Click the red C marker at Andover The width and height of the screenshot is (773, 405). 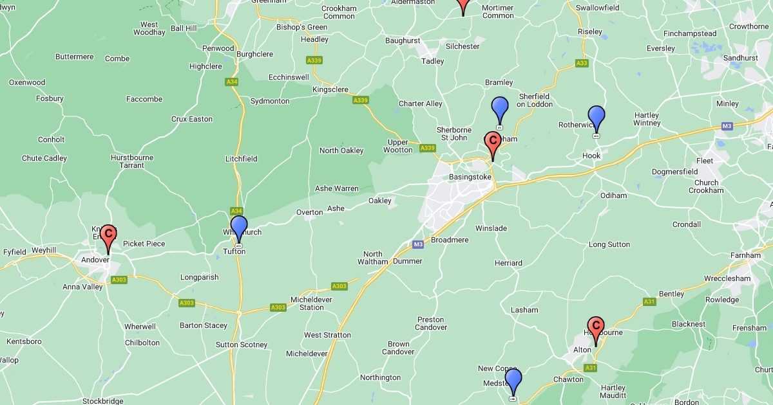[x=108, y=239]
